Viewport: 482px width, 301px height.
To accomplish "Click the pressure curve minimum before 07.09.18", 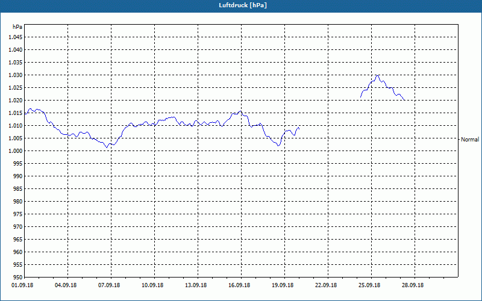I will click(x=107, y=147).
